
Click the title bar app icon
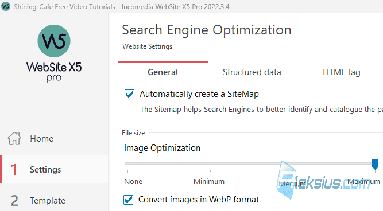[x=6, y=6]
